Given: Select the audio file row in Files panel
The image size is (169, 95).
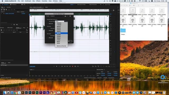Looking at the screenshot, I should tap(14, 13).
